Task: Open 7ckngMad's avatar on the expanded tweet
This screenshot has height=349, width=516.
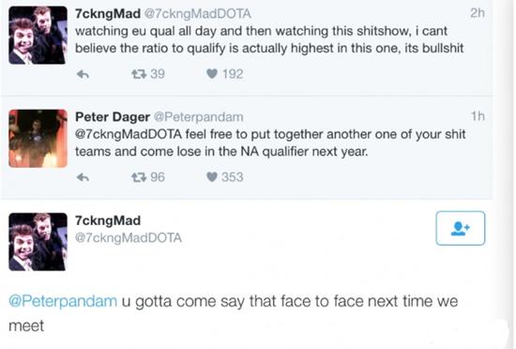Action: (38, 242)
